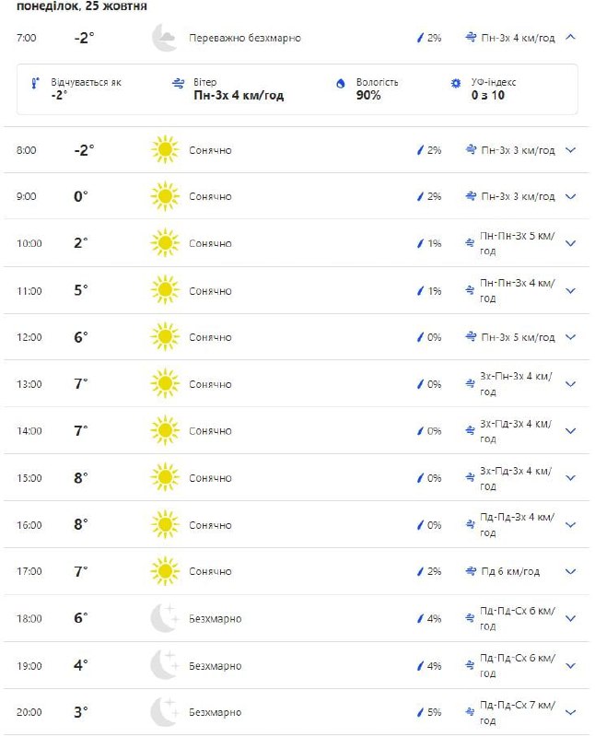The image size is (595, 737).
Task: Click the 16:00 wind direction text
Action: (x=518, y=525)
